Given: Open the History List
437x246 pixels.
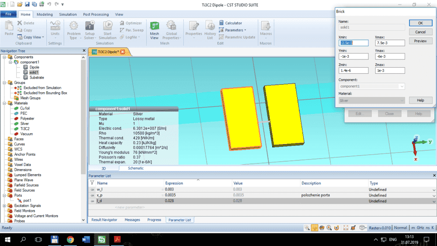Looking at the screenshot, I should [210, 30].
